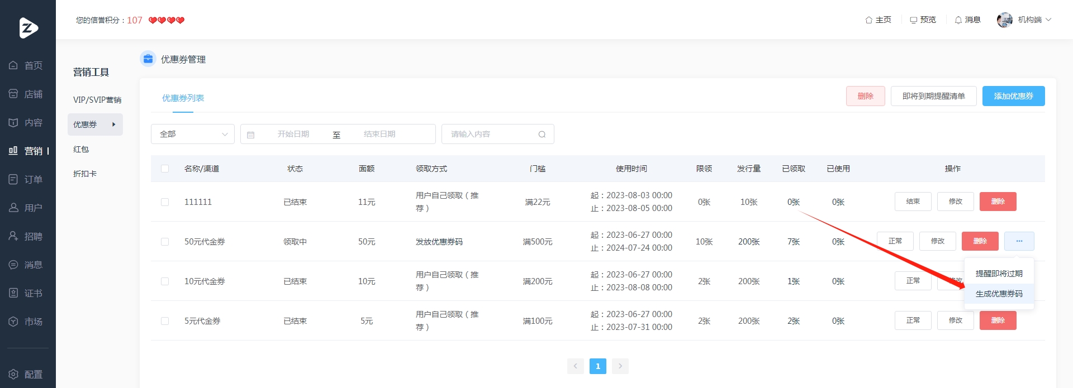The image size is (1073, 388).
Task: Go to previous page arrow
Action: coord(576,366)
